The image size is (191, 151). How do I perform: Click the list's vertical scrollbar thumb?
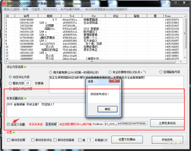[x=185, y=33]
